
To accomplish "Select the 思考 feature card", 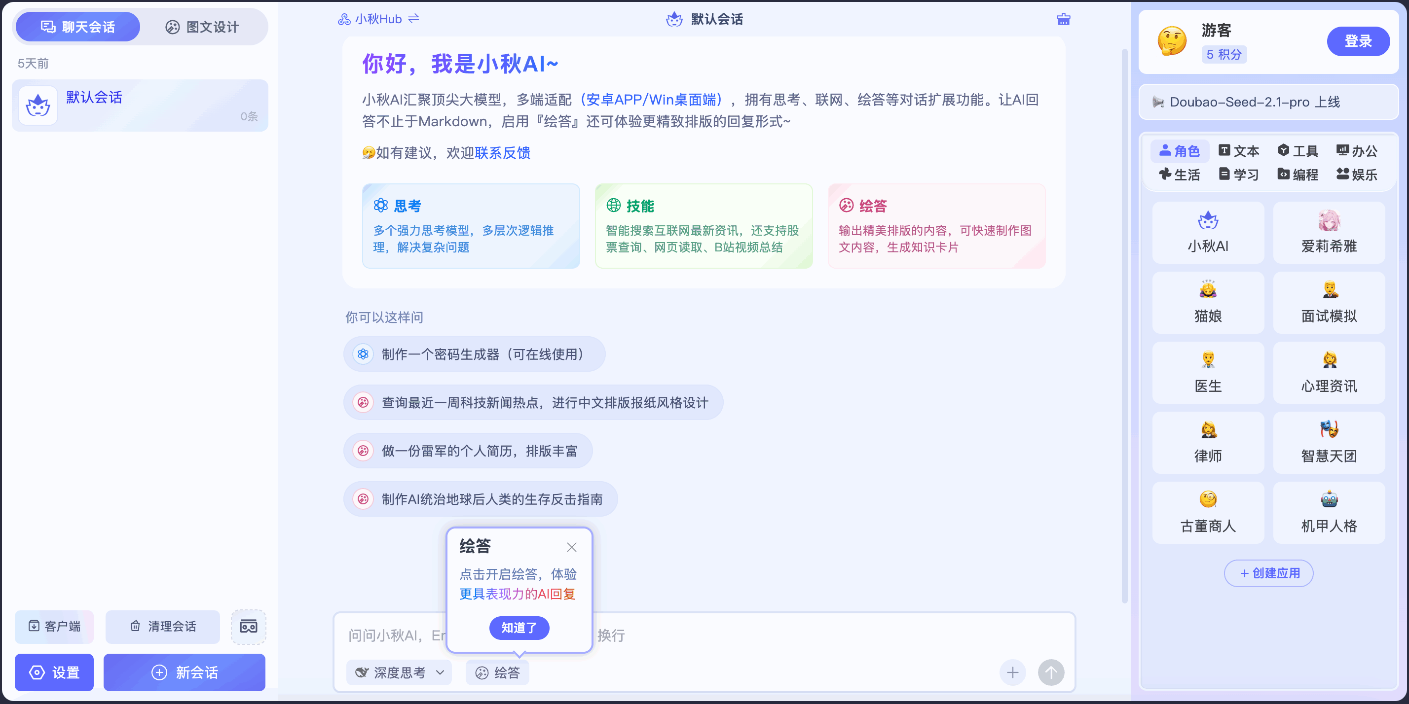I will pyautogui.click(x=471, y=226).
